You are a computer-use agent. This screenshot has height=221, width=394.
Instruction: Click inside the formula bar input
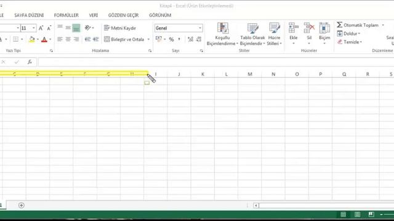(x=216, y=62)
